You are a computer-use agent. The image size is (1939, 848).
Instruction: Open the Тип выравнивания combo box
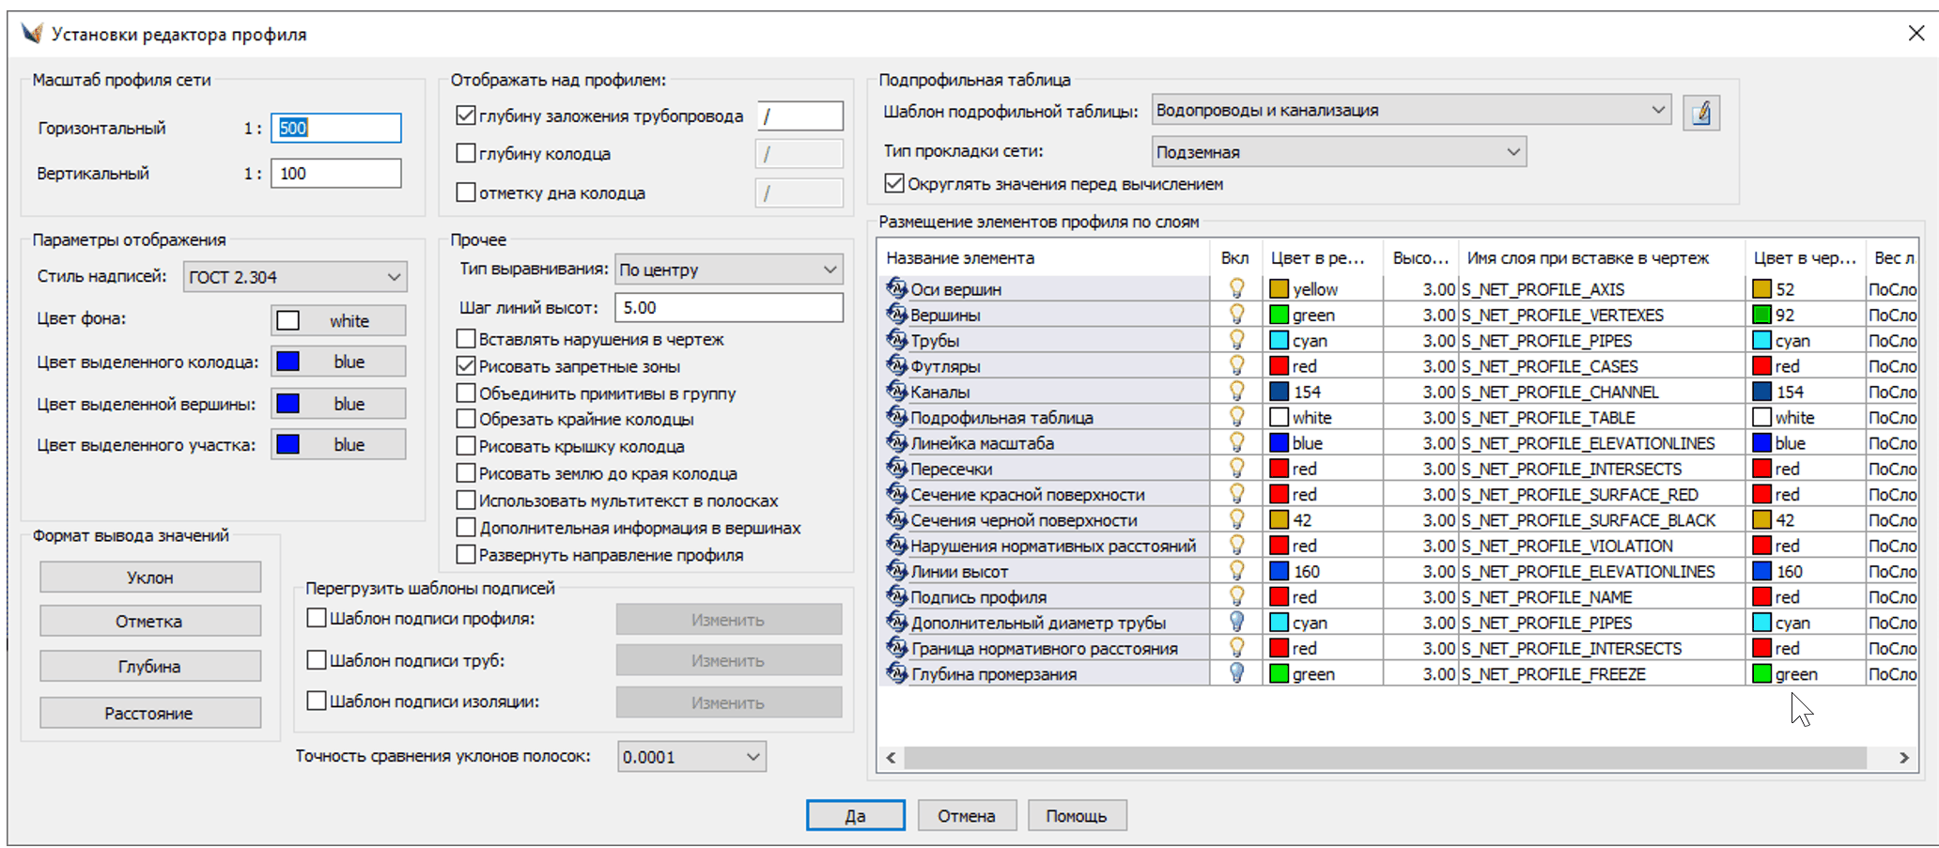pyautogui.click(x=728, y=270)
